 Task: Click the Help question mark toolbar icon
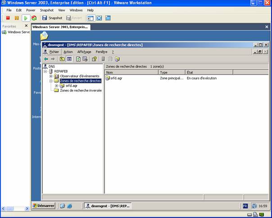tap(94, 59)
